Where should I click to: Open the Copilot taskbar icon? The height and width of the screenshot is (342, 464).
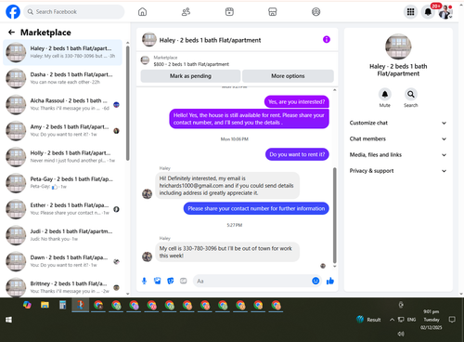(27, 305)
